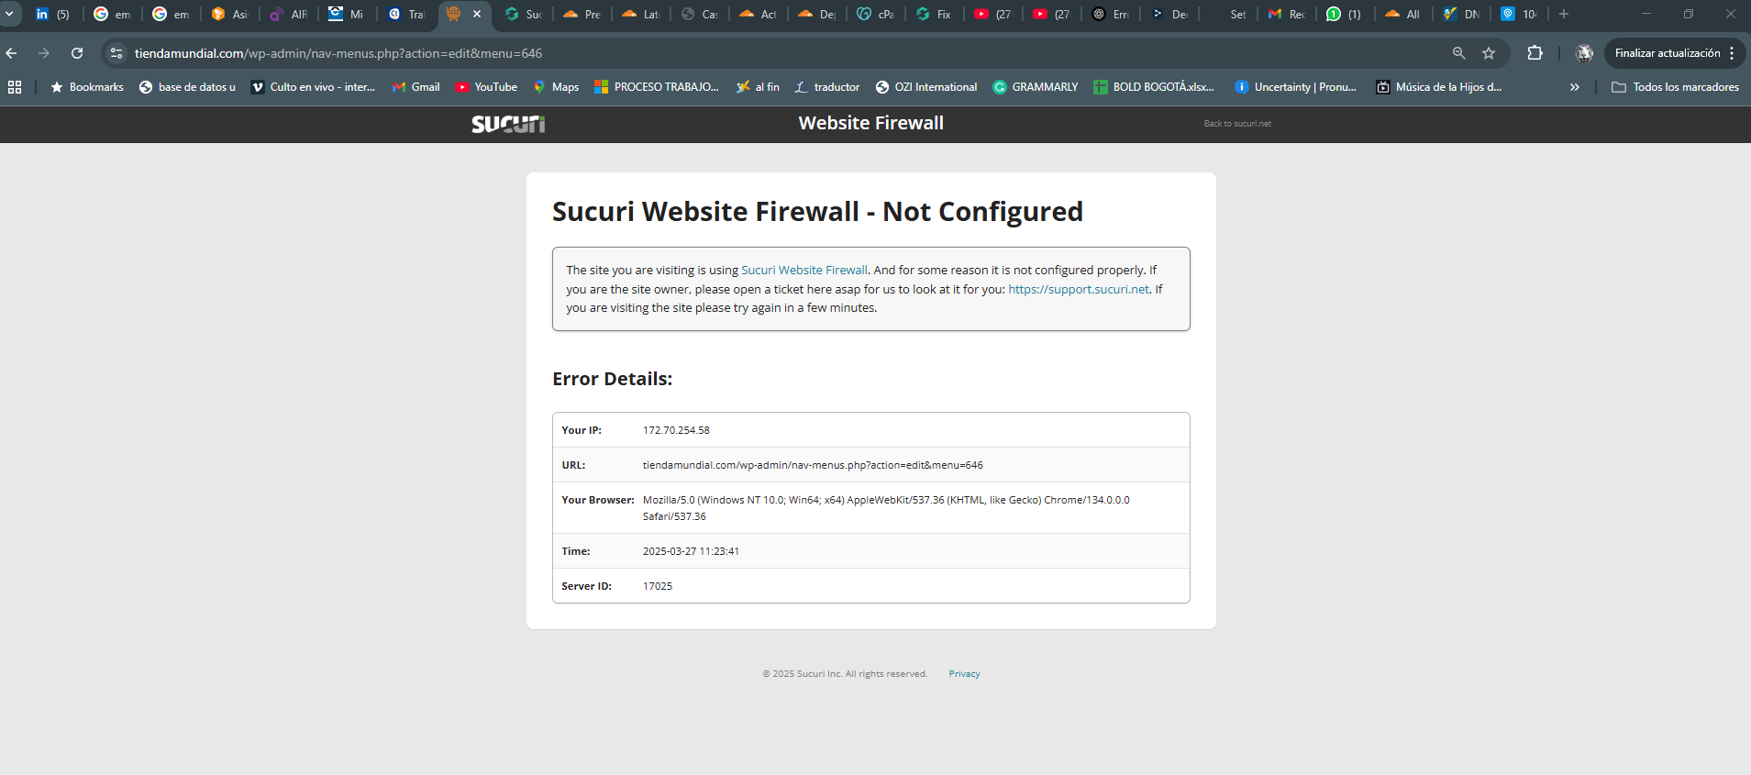The width and height of the screenshot is (1751, 775).
Task: Open 'base de datos u' bookmark
Action: coord(187,87)
